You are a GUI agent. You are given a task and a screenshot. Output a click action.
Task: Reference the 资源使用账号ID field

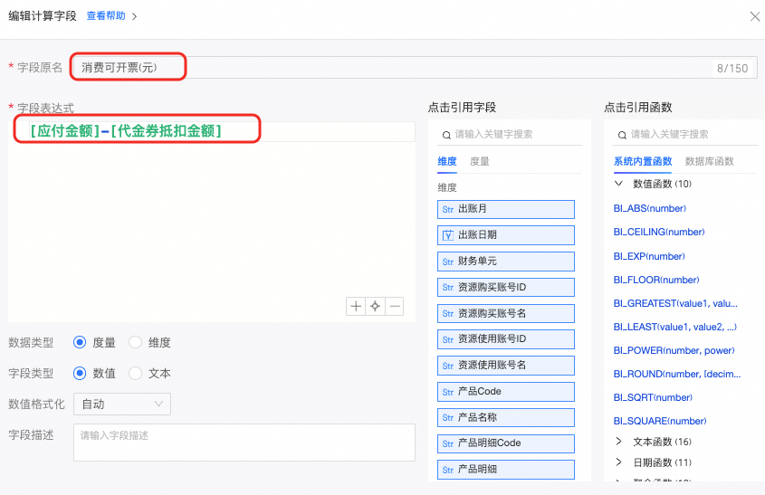(x=506, y=339)
